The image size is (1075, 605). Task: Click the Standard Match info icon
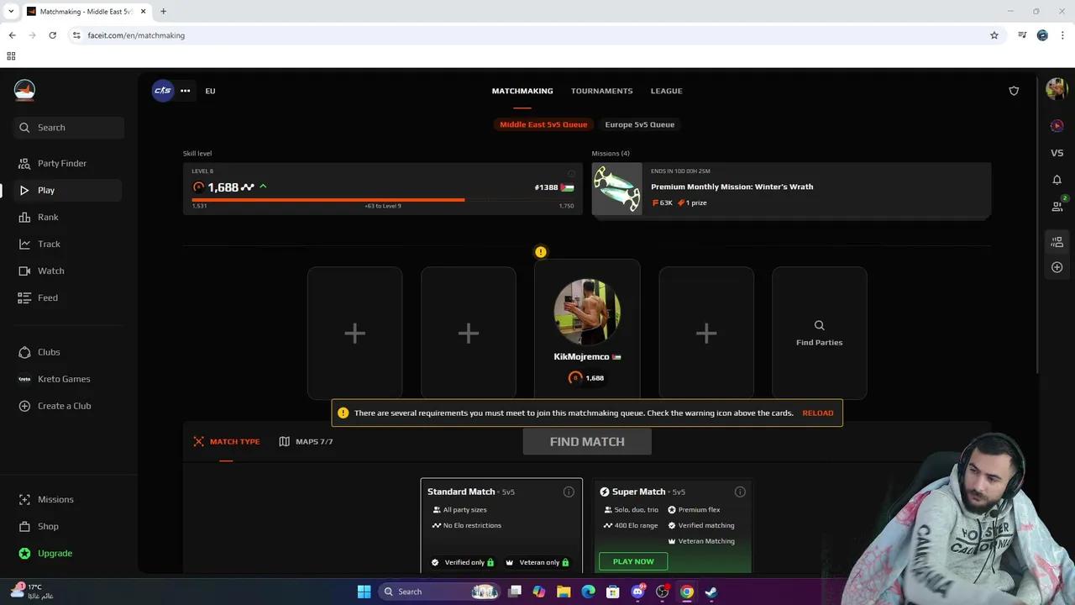(x=569, y=492)
